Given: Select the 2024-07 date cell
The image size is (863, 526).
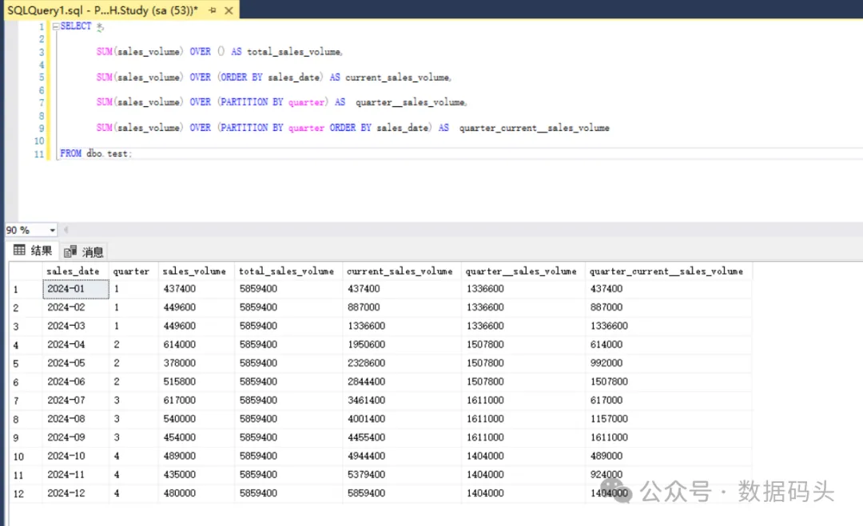Looking at the screenshot, I should pos(76,401).
